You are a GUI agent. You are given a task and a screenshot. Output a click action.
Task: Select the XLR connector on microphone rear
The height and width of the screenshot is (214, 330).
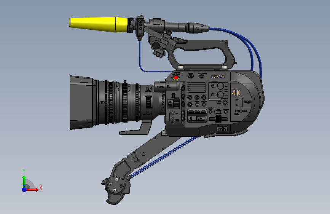pos(197,28)
